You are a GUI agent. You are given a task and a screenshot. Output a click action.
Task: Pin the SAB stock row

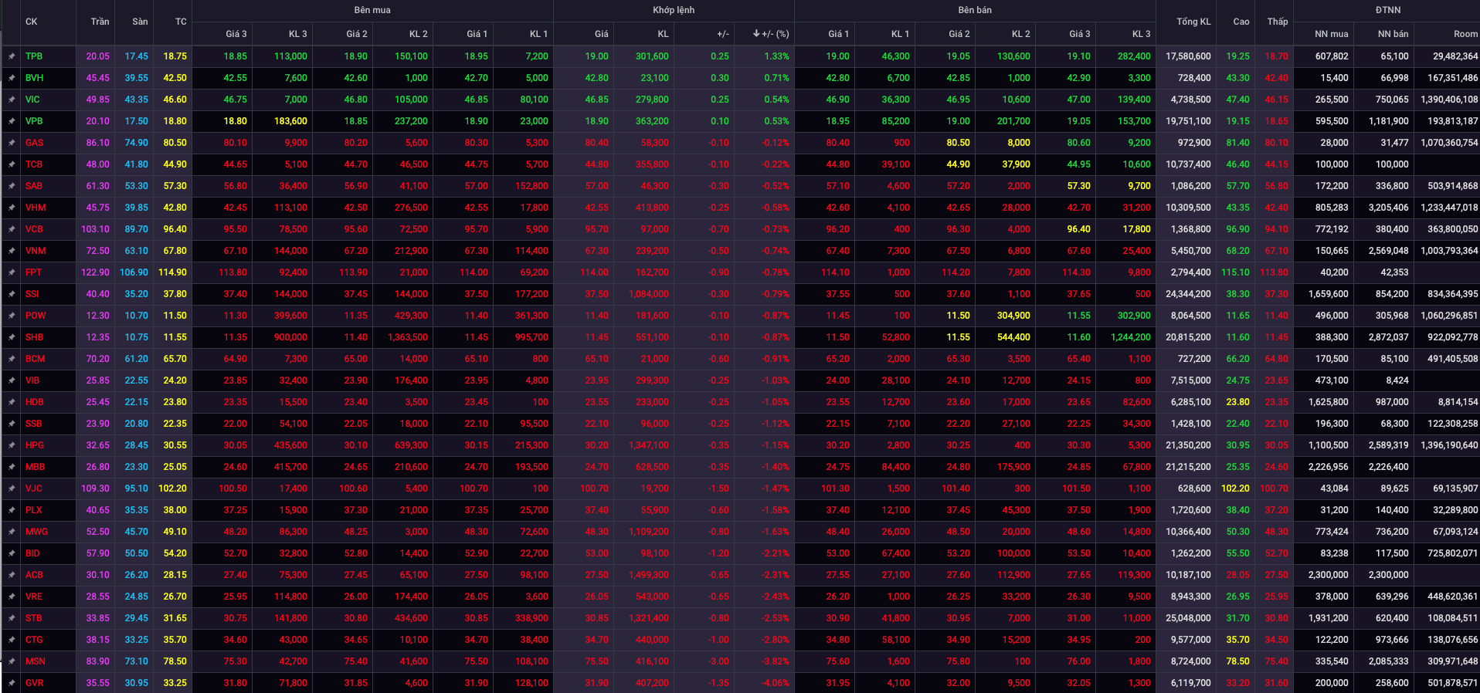coord(12,186)
